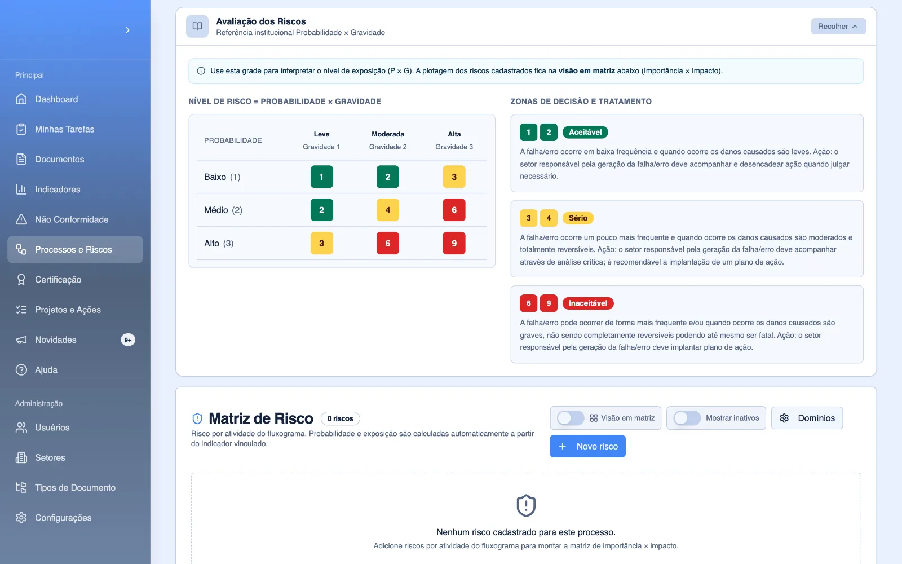The image size is (902, 564).
Task: Open Usuários administration page
Action: point(75,428)
